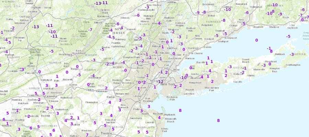Select the 0 value in Long Island Sound
Viewport: 309px width, 137px height.
click(x=256, y=40)
